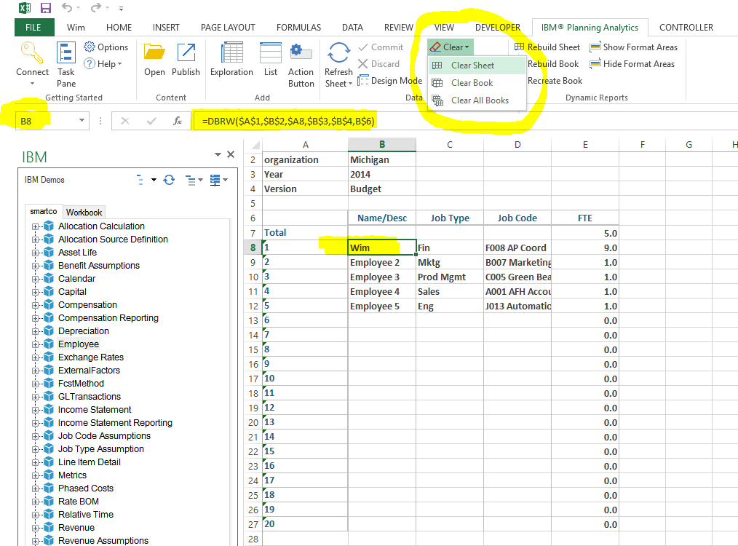Open the FILE tab
Screen dimensions: 738x546
(33, 28)
